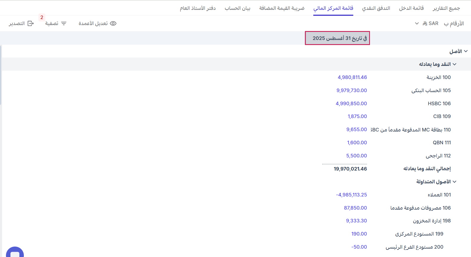Image resolution: width=471 pixels, height=257 pixels.
Task: Click the date header في تاريخ 31 أغسطس 2025
Action: point(337,38)
